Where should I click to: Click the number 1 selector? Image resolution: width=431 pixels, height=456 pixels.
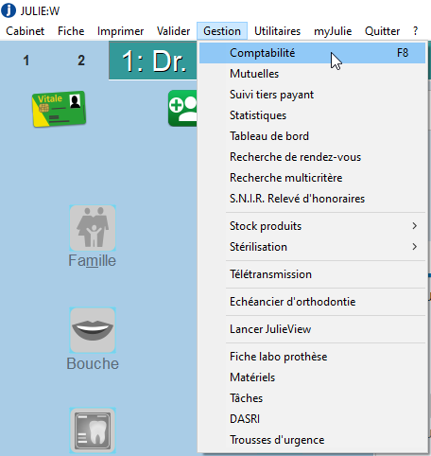tap(26, 61)
